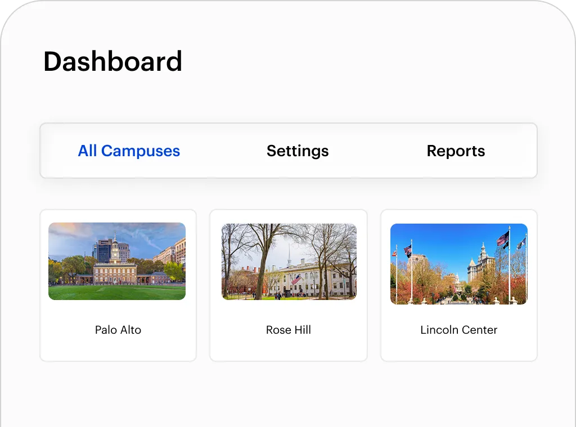Click the Dashboard heading
Screen dimensions: 576x427
coord(112,61)
